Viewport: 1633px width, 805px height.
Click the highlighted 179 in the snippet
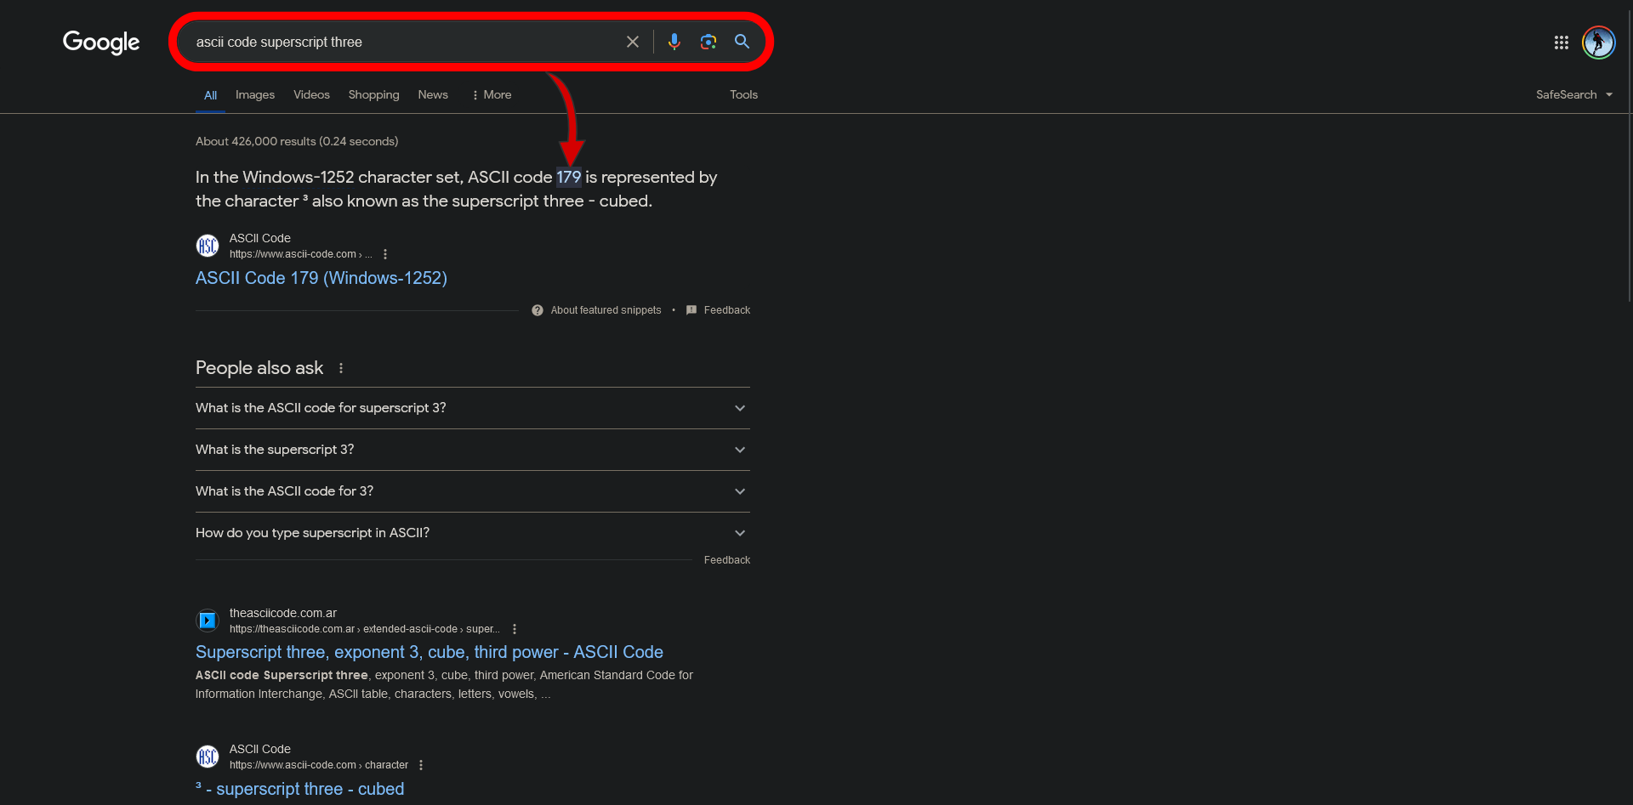click(569, 177)
